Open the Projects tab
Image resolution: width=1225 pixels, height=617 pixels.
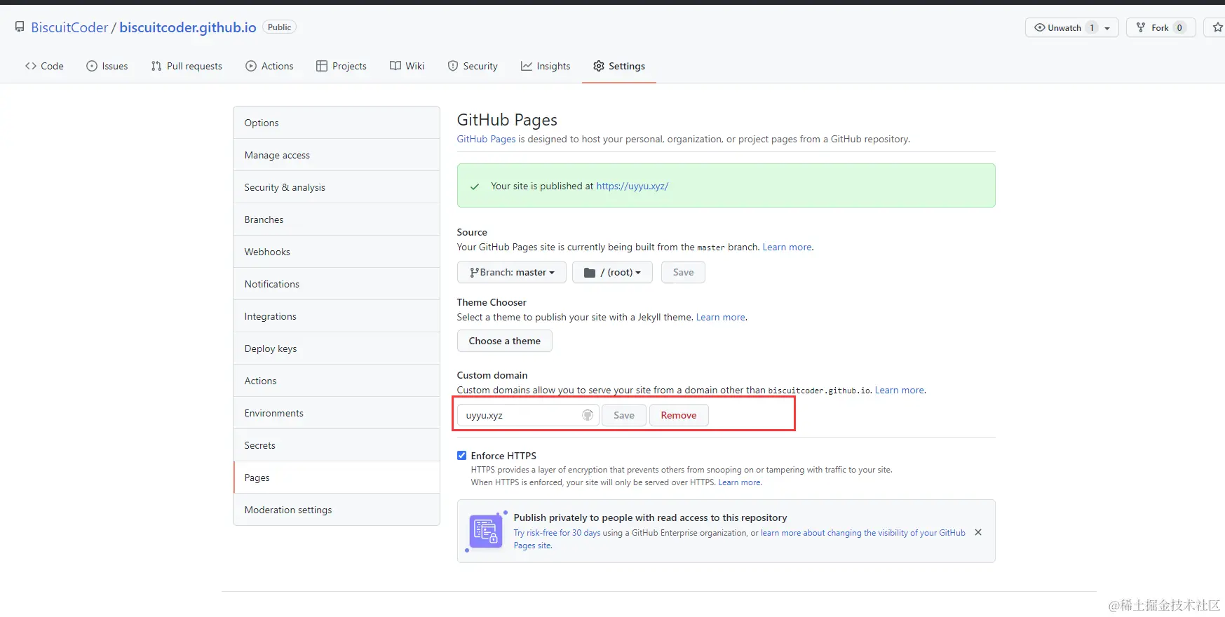[x=341, y=66]
